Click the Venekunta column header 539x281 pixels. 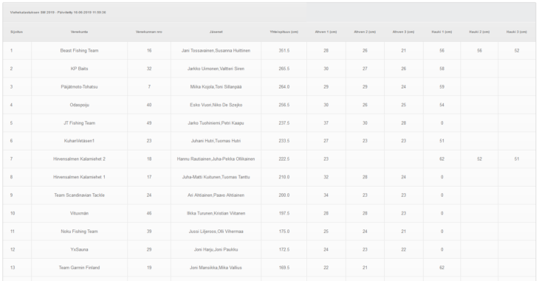point(80,32)
